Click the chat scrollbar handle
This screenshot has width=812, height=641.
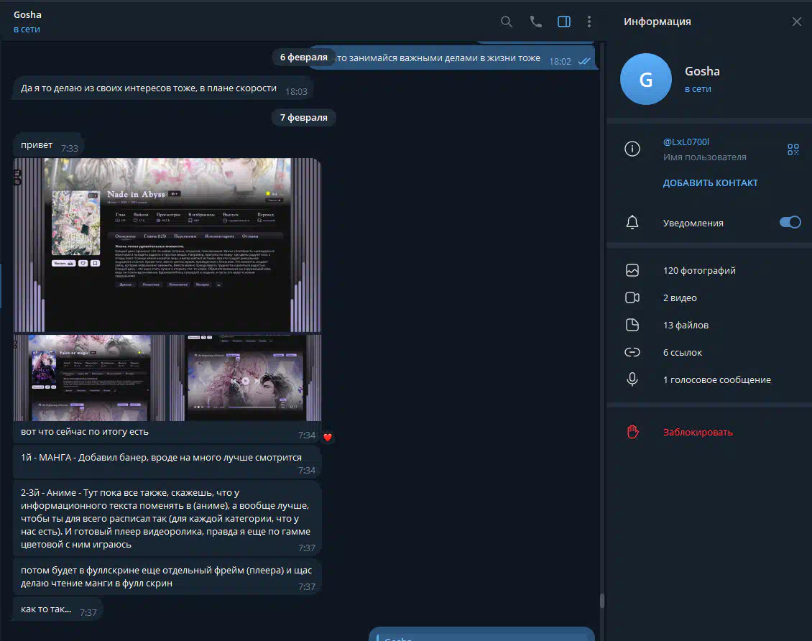pos(601,601)
